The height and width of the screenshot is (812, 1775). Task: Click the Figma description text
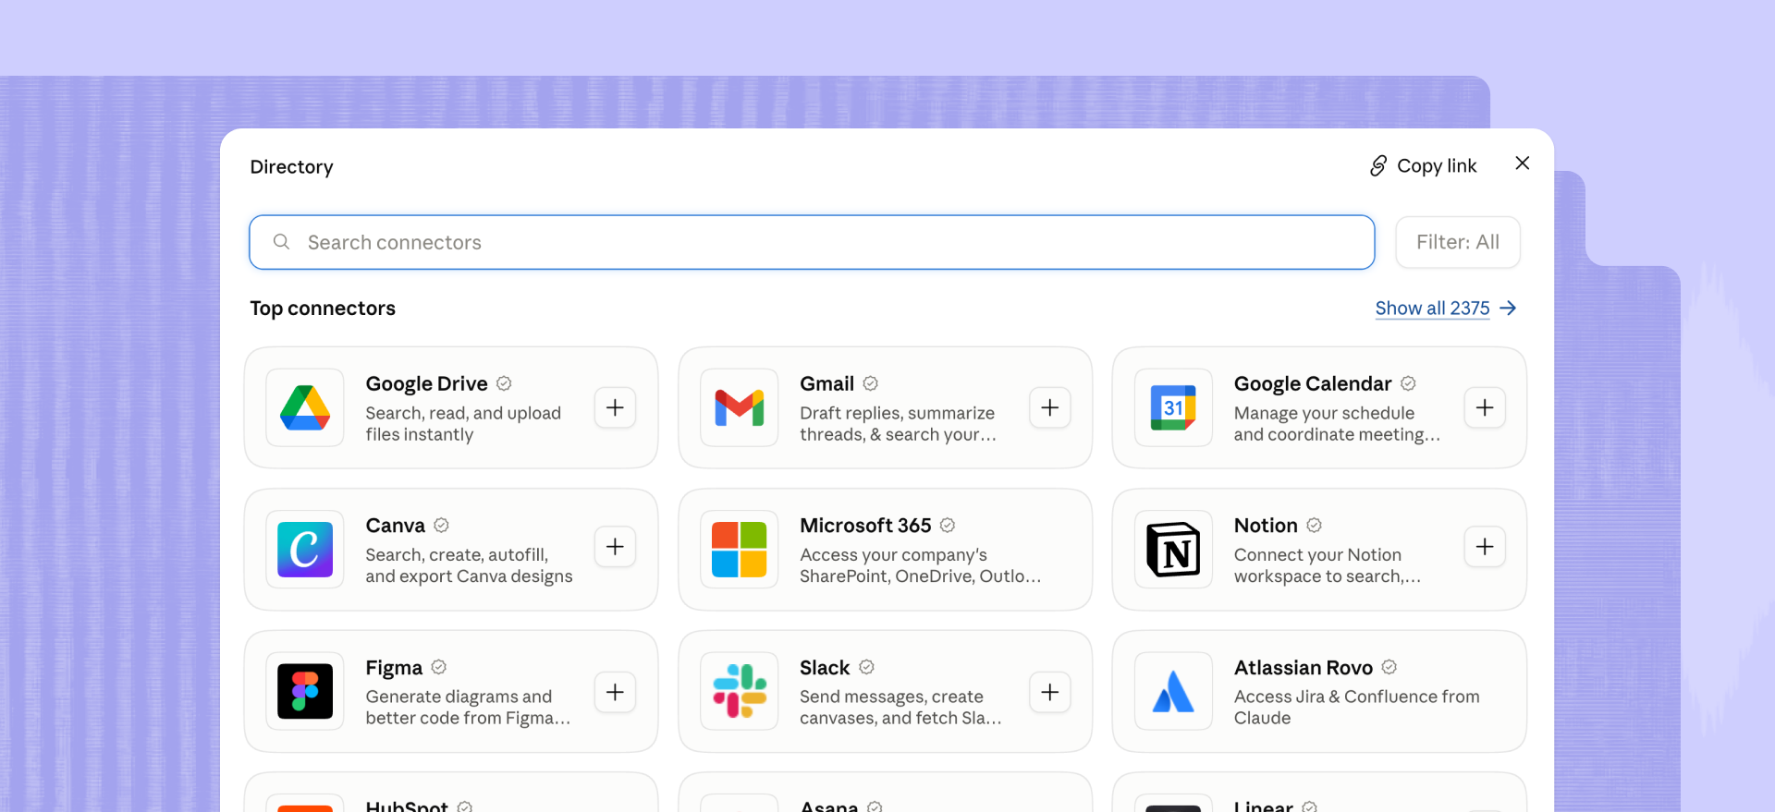coord(468,708)
